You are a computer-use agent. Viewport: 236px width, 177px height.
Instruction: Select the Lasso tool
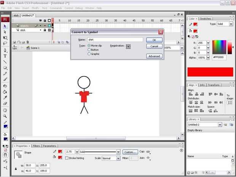pyautogui.click(x=5, y=43)
